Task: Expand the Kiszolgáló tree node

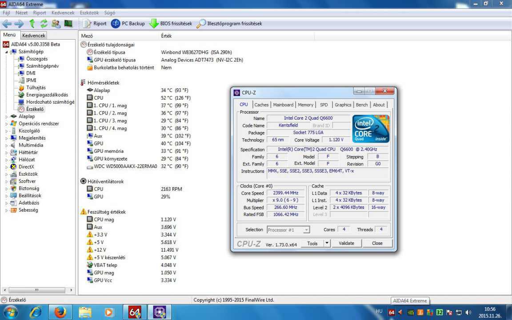Action: coord(6,131)
